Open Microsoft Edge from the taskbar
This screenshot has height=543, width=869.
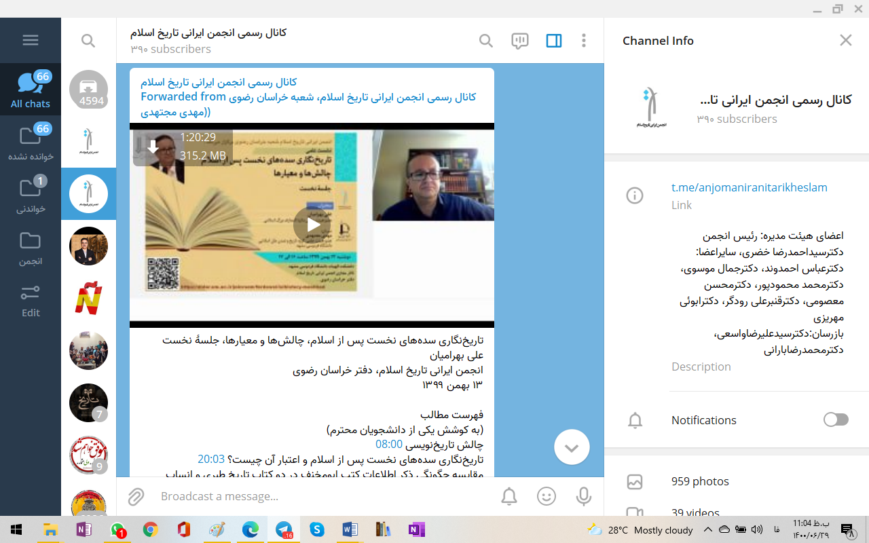pos(250,529)
